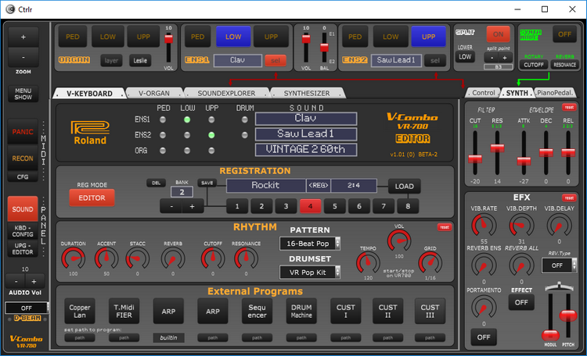
Task: Raise the AUDIO Vol with plus
Action: point(34,281)
